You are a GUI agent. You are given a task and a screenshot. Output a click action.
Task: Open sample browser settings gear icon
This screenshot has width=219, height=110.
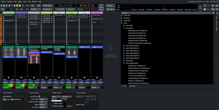(x=213, y=13)
